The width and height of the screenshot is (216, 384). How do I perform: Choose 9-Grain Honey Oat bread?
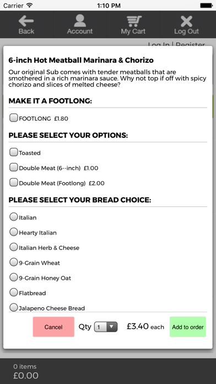tap(13, 278)
